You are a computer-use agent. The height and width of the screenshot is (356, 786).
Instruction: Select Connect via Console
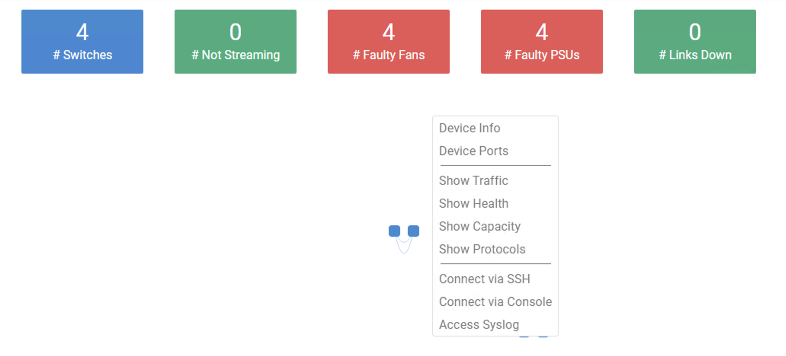click(495, 302)
